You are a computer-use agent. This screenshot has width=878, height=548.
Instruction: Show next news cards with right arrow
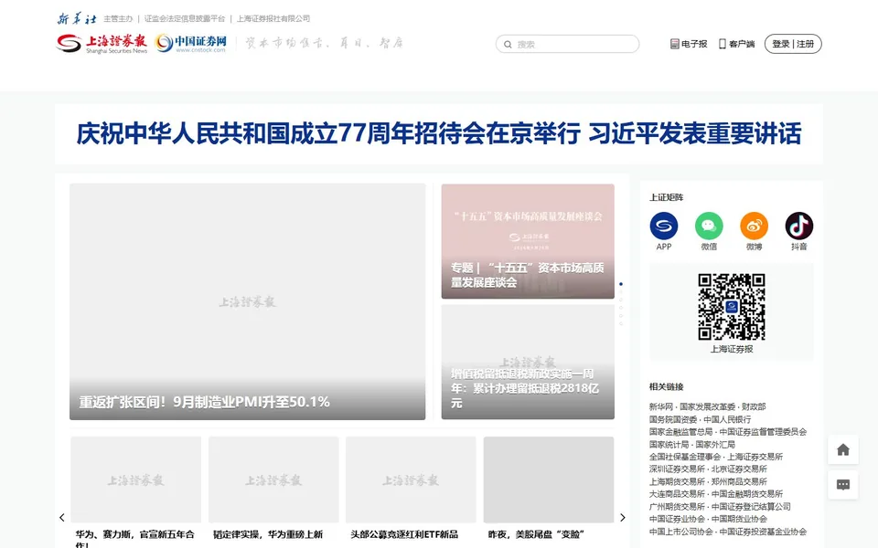tap(622, 517)
